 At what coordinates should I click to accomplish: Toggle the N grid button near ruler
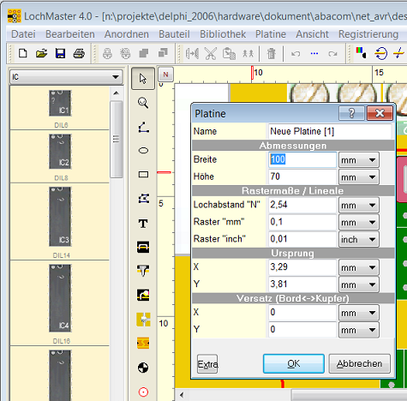165,75
